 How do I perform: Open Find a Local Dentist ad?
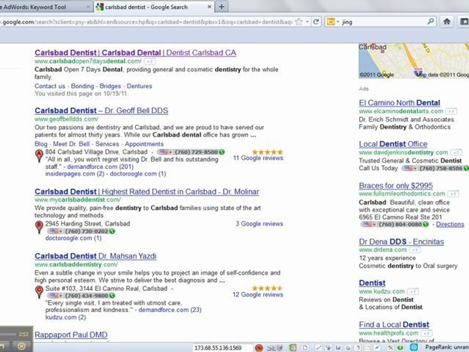(x=394, y=325)
